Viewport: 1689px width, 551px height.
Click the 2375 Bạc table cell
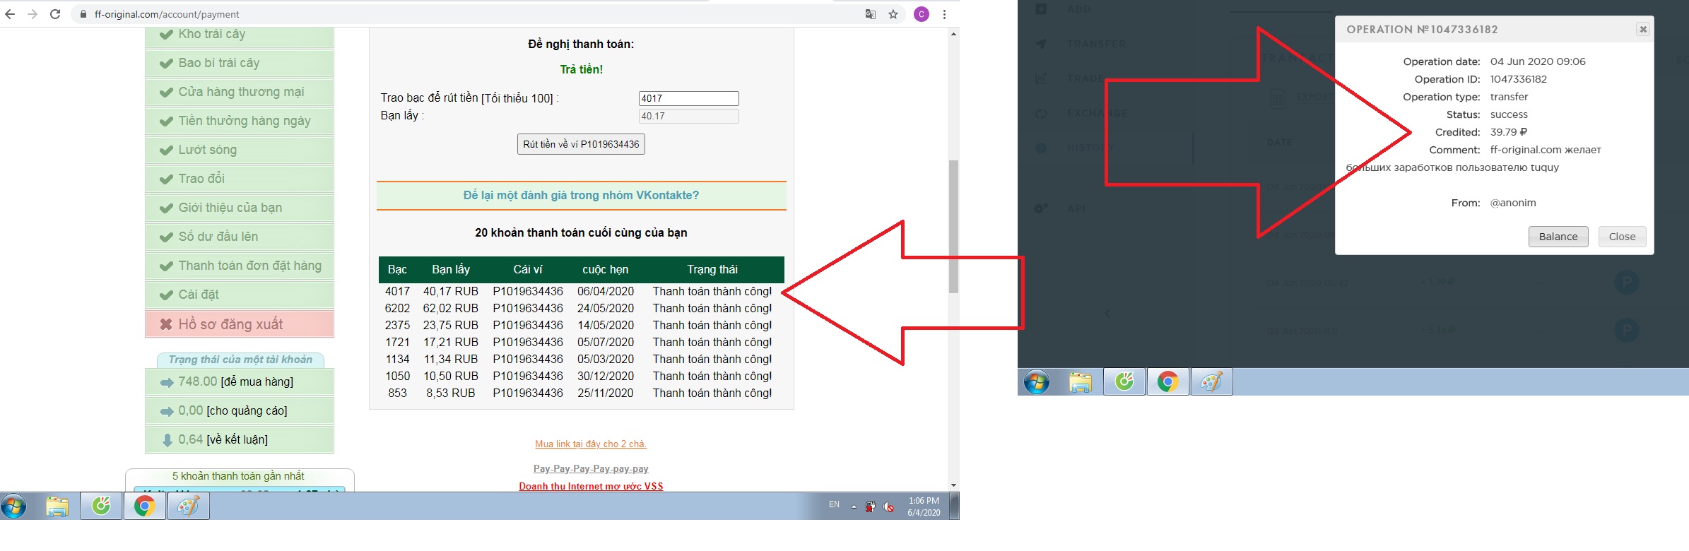pos(397,326)
